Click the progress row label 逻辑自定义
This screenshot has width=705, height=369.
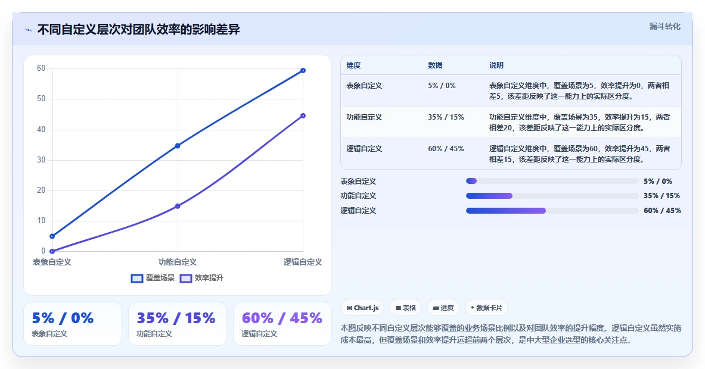(x=358, y=211)
